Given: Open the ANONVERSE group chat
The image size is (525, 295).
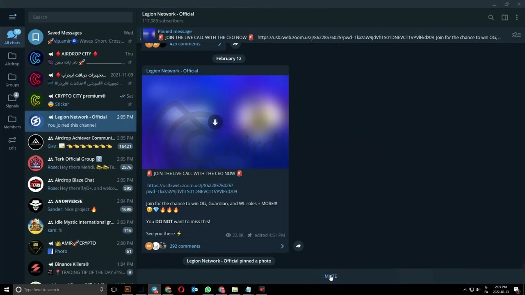Looking at the screenshot, I should pos(80,205).
